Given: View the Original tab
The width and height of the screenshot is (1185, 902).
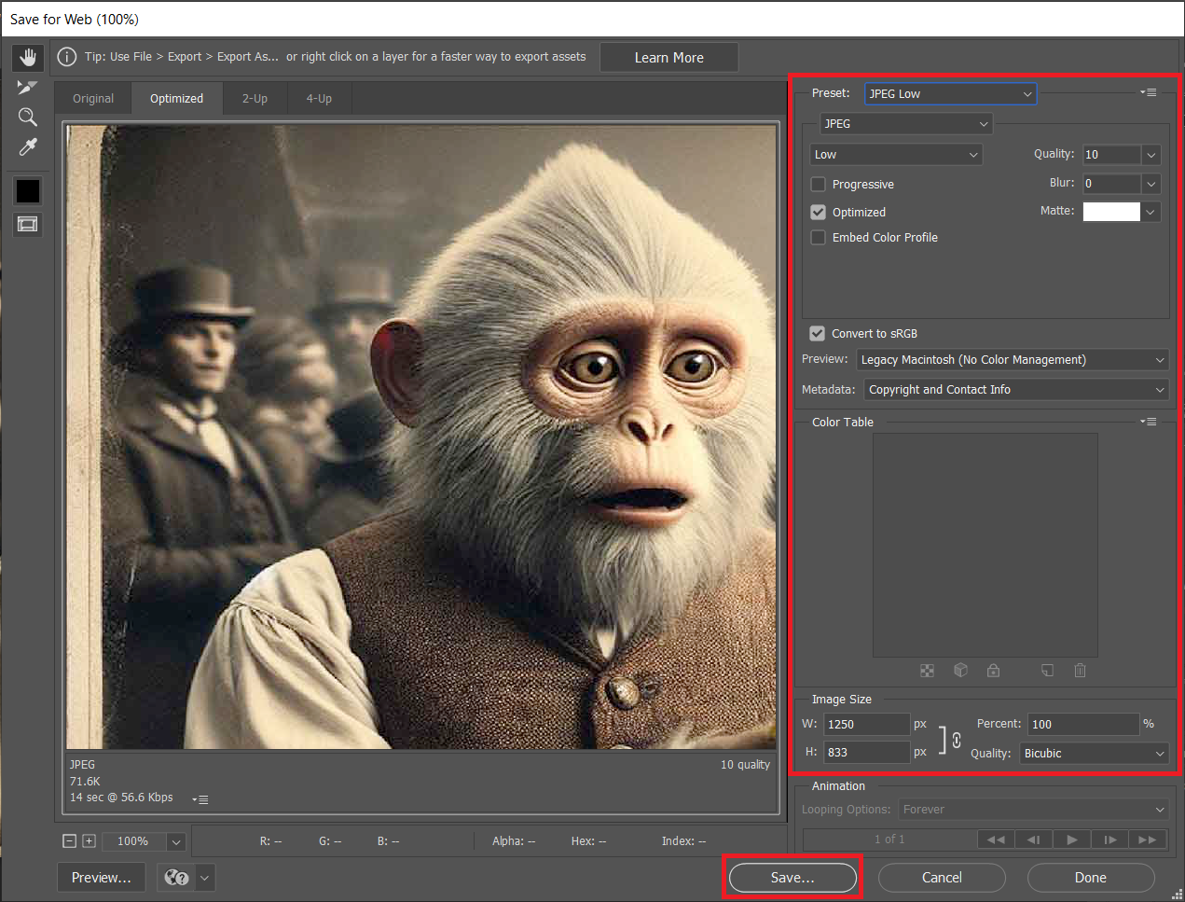Looking at the screenshot, I should 92,97.
